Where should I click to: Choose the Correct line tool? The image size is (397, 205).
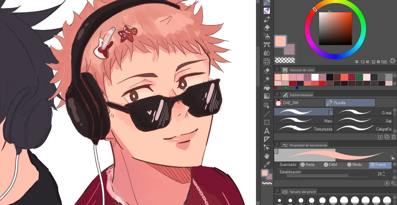tap(266, 147)
